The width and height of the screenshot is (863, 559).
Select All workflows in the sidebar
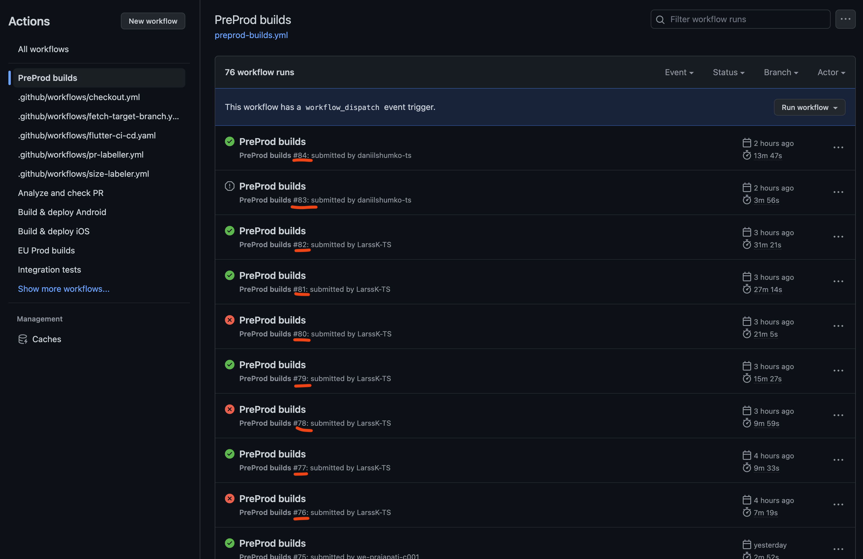click(x=43, y=49)
